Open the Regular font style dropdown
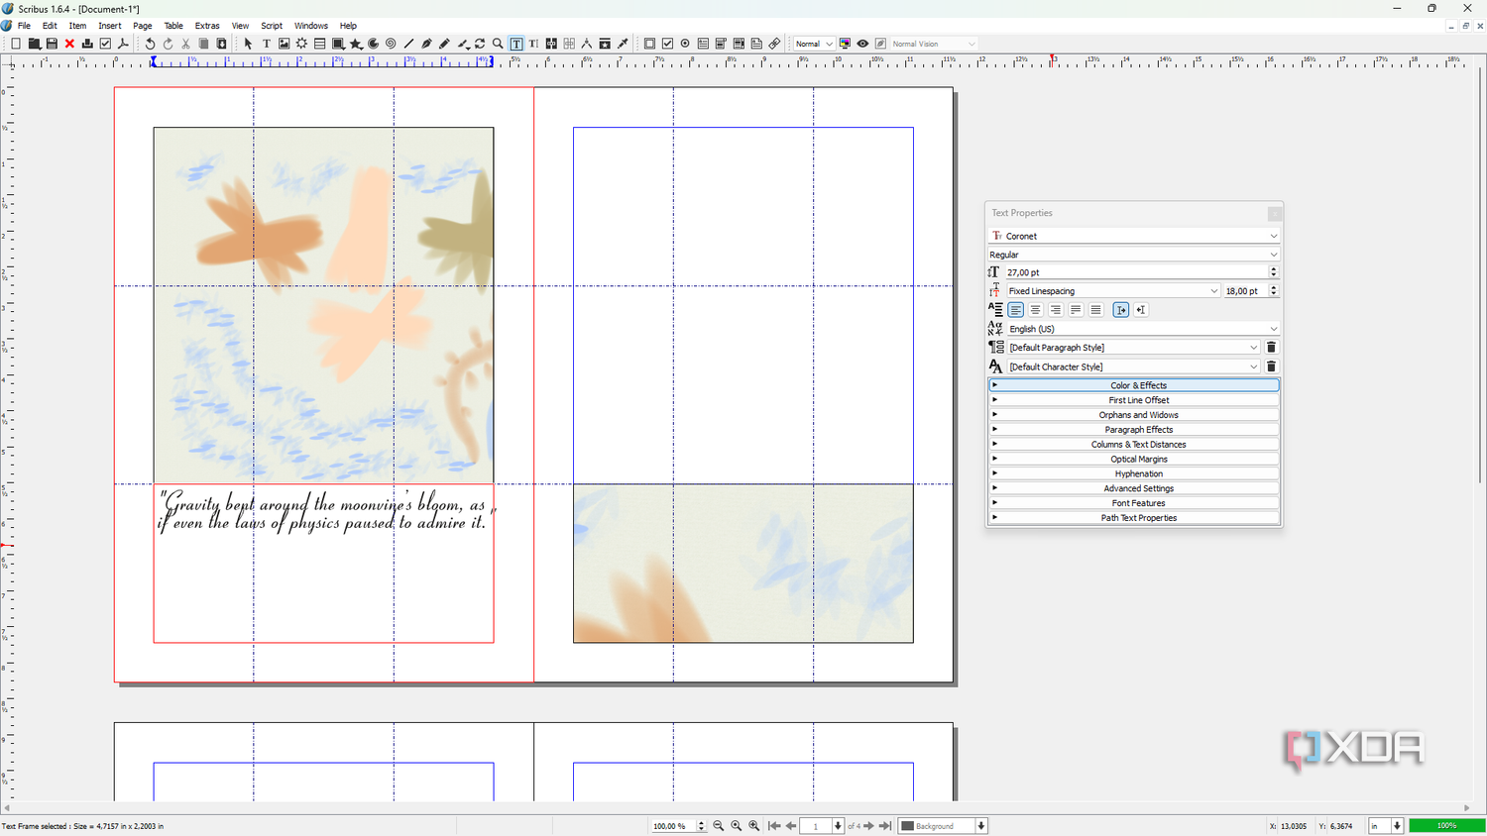The width and height of the screenshot is (1487, 836). coord(1134,255)
